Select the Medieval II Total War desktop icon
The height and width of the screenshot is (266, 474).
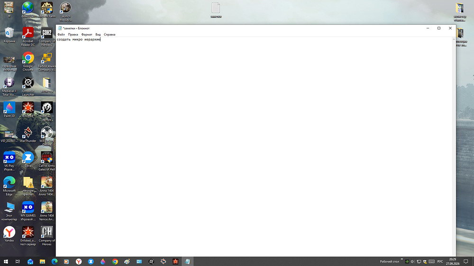tap(9, 87)
